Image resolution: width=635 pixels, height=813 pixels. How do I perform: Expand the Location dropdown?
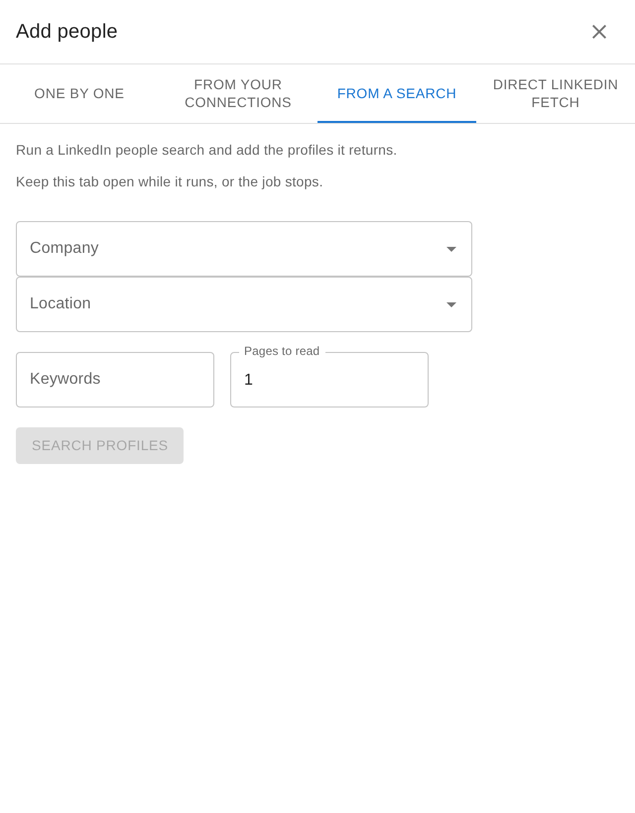tap(244, 304)
